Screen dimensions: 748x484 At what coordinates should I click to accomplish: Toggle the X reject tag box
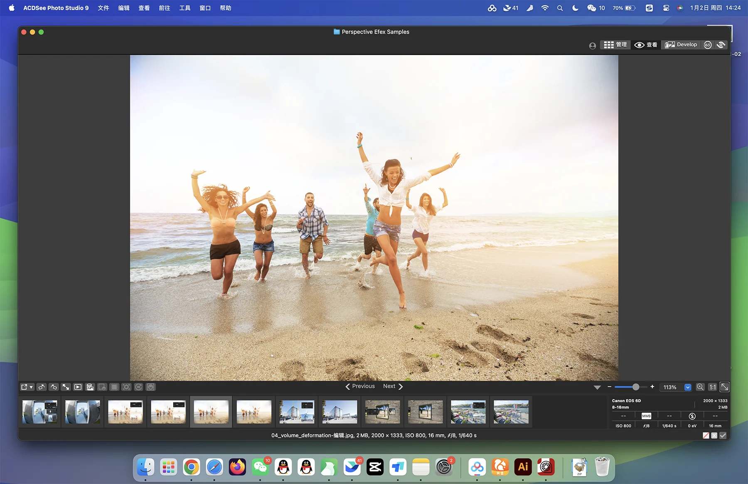(x=714, y=435)
